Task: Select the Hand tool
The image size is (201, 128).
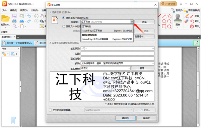Action: tap(42, 16)
